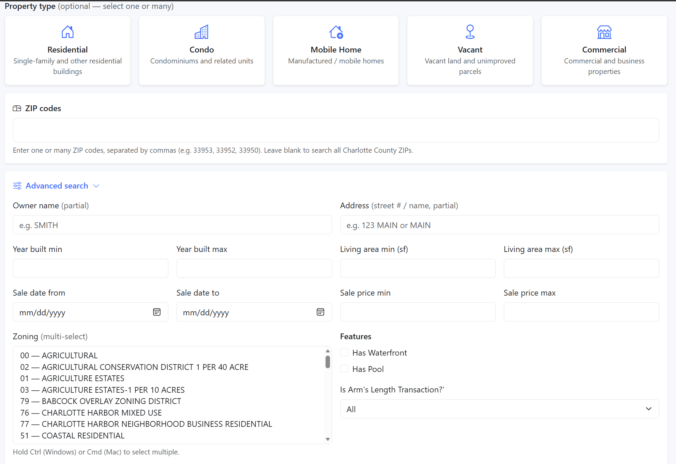Click the Condo building icon
Viewport: 676px width, 464px height.
(x=201, y=32)
